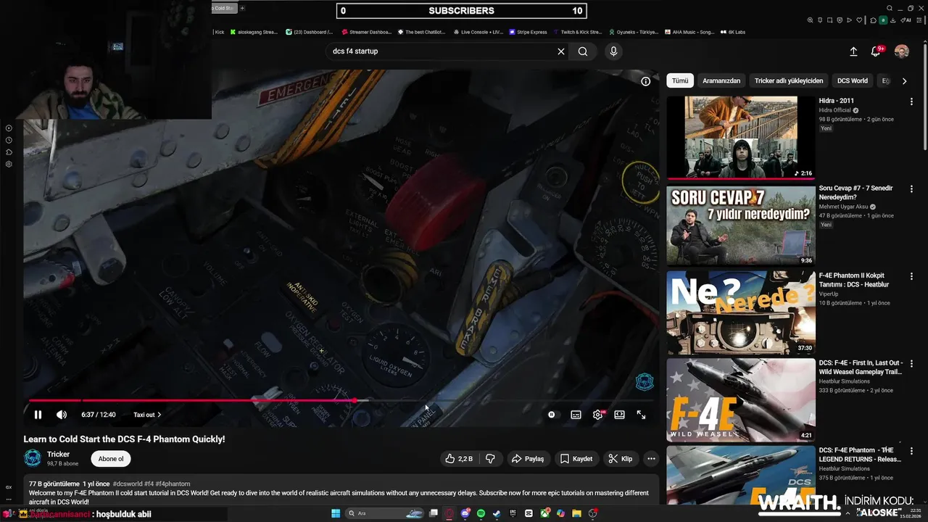Pause the video with the pause button
Image resolution: width=928 pixels, height=522 pixels.
pyautogui.click(x=38, y=415)
